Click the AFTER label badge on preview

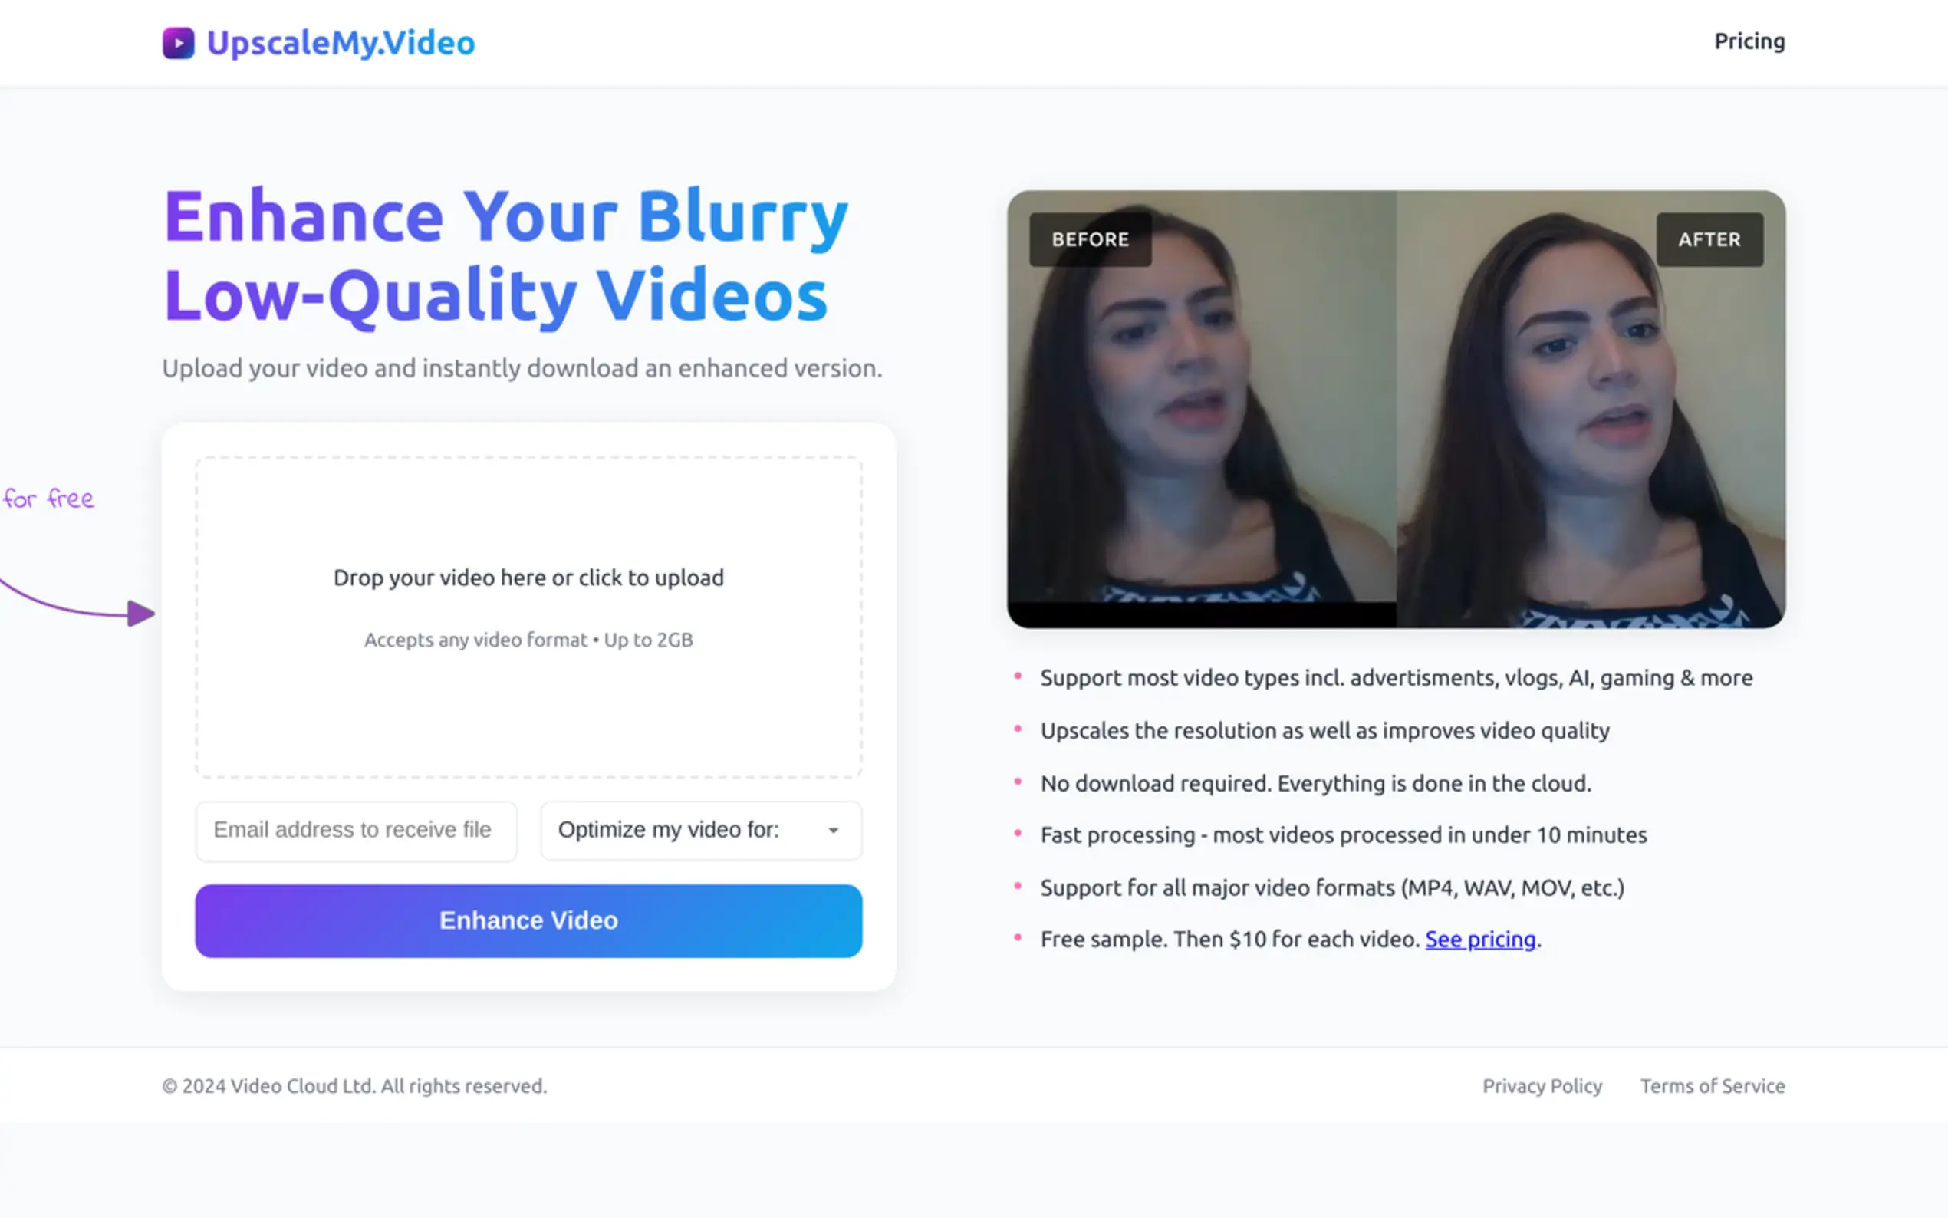coord(1709,239)
